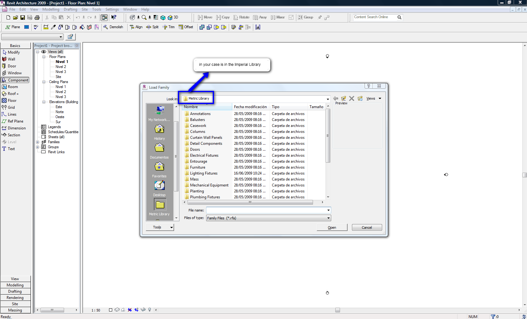Click the Create New Folder icon in the dialog

pos(360,98)
